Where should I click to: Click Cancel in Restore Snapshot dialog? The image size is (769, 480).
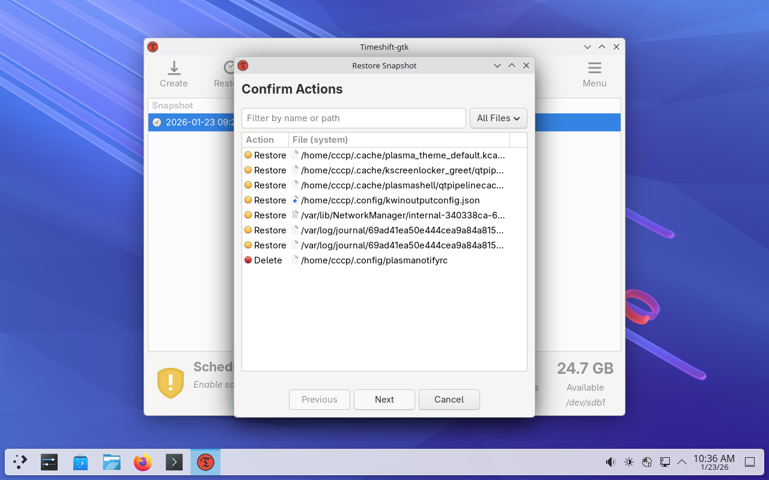click(449, 400)
